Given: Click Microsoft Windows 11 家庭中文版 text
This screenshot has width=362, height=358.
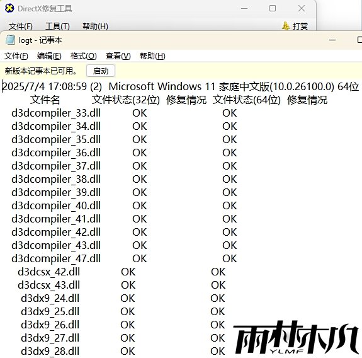Looking at the screenshot, I should click(189, 87).
